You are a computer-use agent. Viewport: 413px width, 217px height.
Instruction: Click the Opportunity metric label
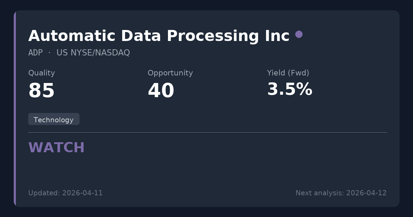[x=170, y=73]
